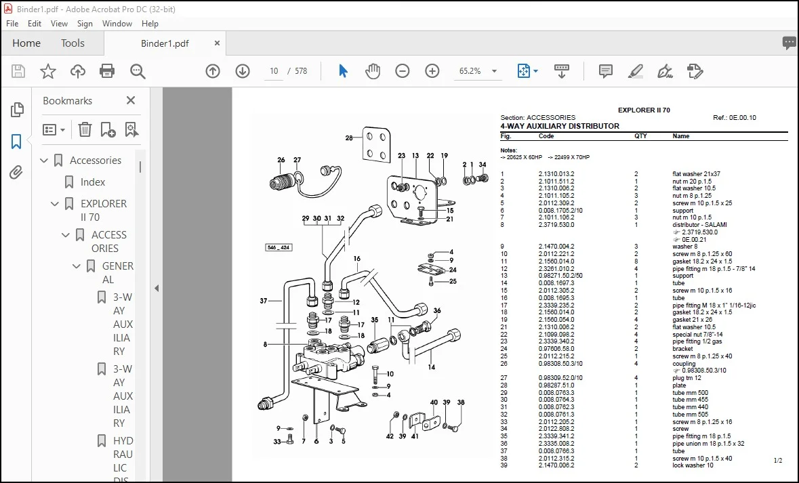Close the Binder1.pdf tab
The height and width of the screenshot is (483, 799).
coord(217,43)
